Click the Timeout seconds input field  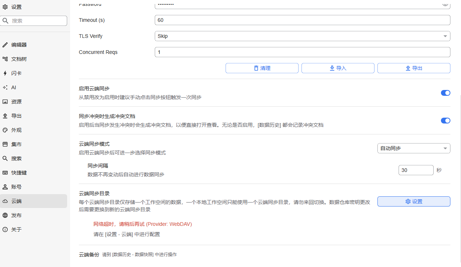pyautogui.click(x=302, y=20)
